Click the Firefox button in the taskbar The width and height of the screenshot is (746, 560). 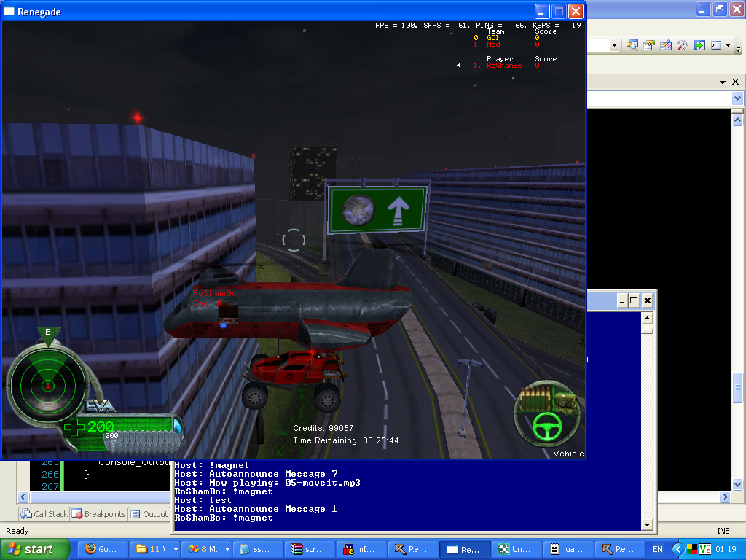(100, 549)
